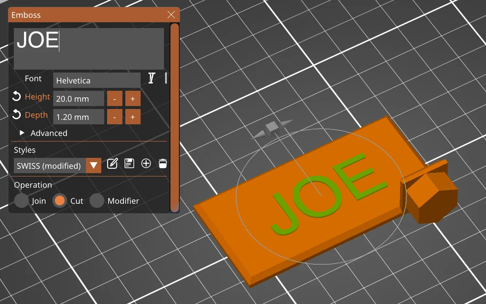Click the Depth 1.20 mm value field

[x=78, y=117]
